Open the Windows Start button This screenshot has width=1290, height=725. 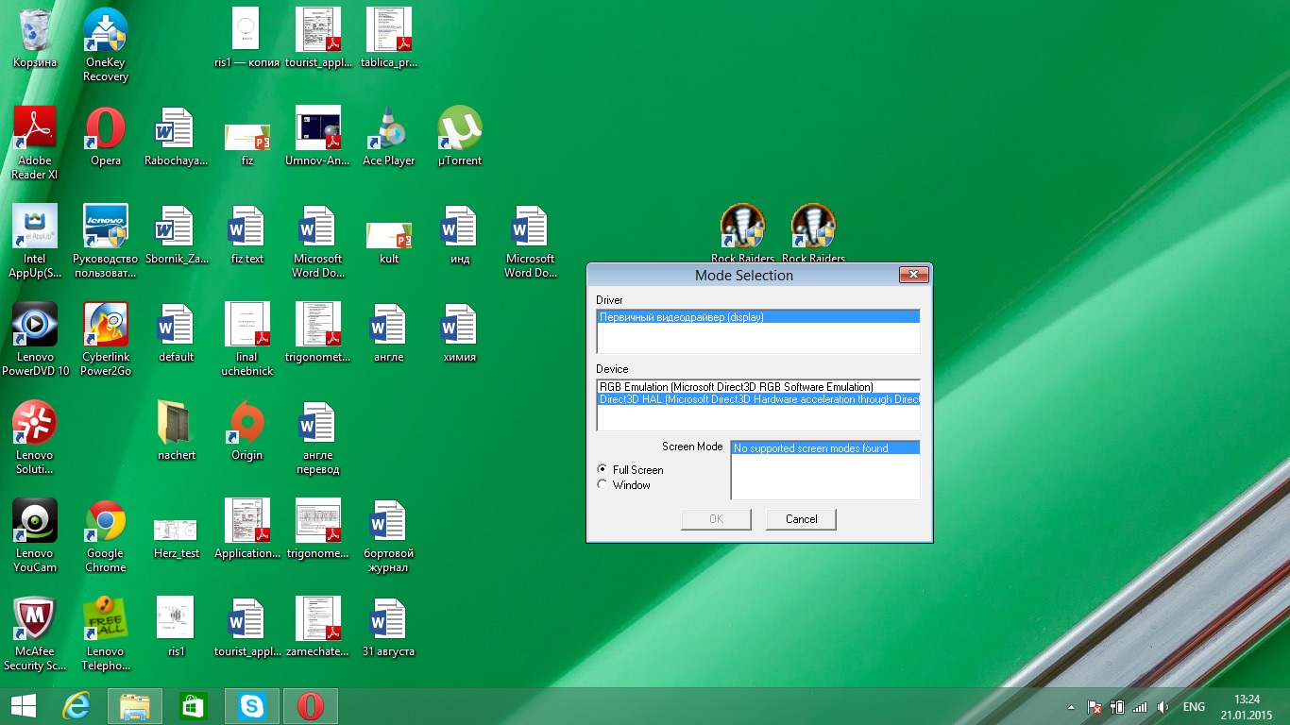pyautogui.click(x=23, y=706)
